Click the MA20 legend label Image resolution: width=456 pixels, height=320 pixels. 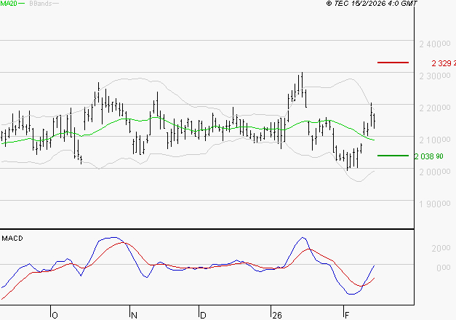pos(9,4)
